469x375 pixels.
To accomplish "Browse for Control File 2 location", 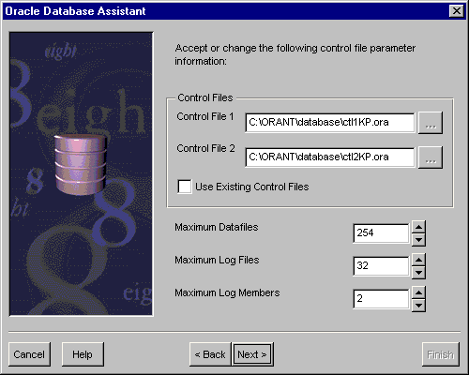I will (x=431, y=157).
